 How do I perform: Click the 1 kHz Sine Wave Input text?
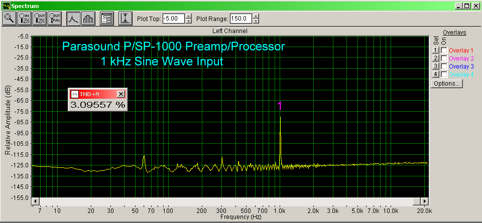tap(162, 61)
